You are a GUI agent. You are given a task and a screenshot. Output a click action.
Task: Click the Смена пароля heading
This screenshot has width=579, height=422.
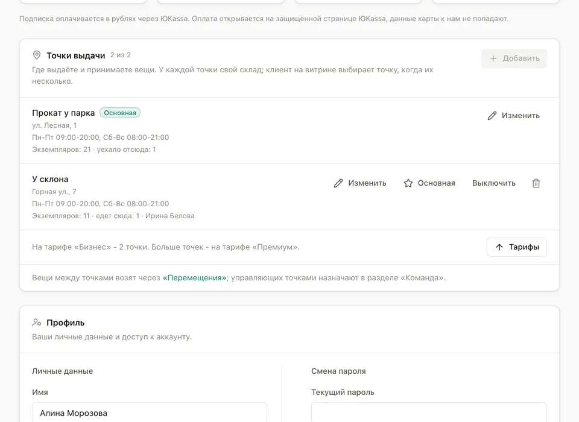coord(338,371)
